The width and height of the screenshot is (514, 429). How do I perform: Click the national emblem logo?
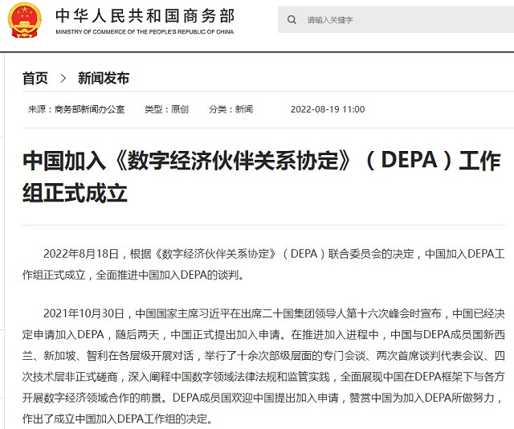pos(25,20)
